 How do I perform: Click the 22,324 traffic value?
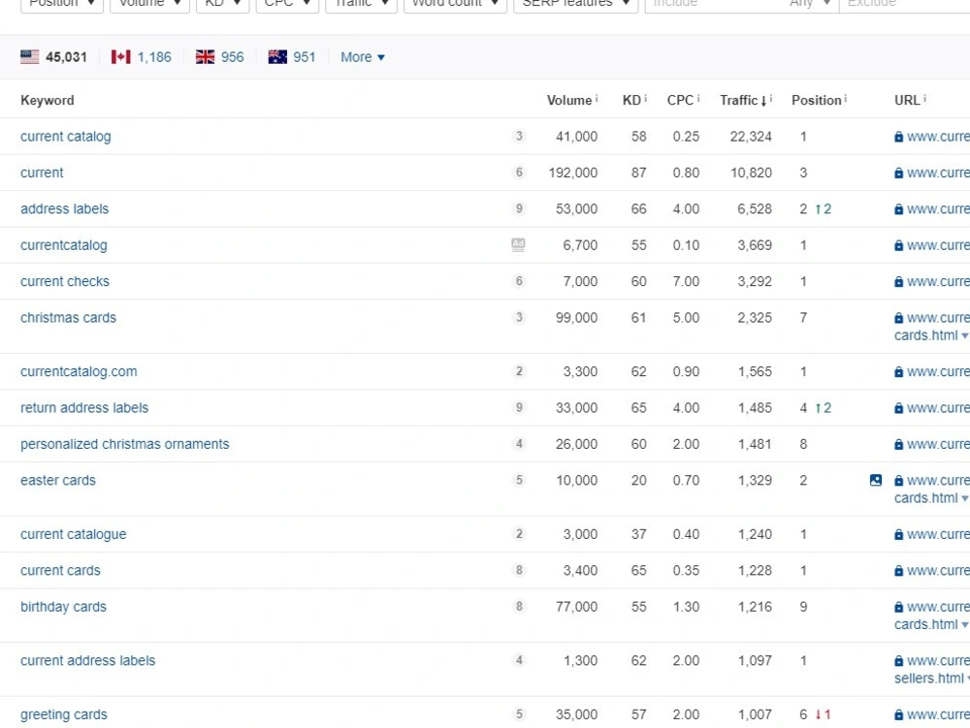click(751, 137)
